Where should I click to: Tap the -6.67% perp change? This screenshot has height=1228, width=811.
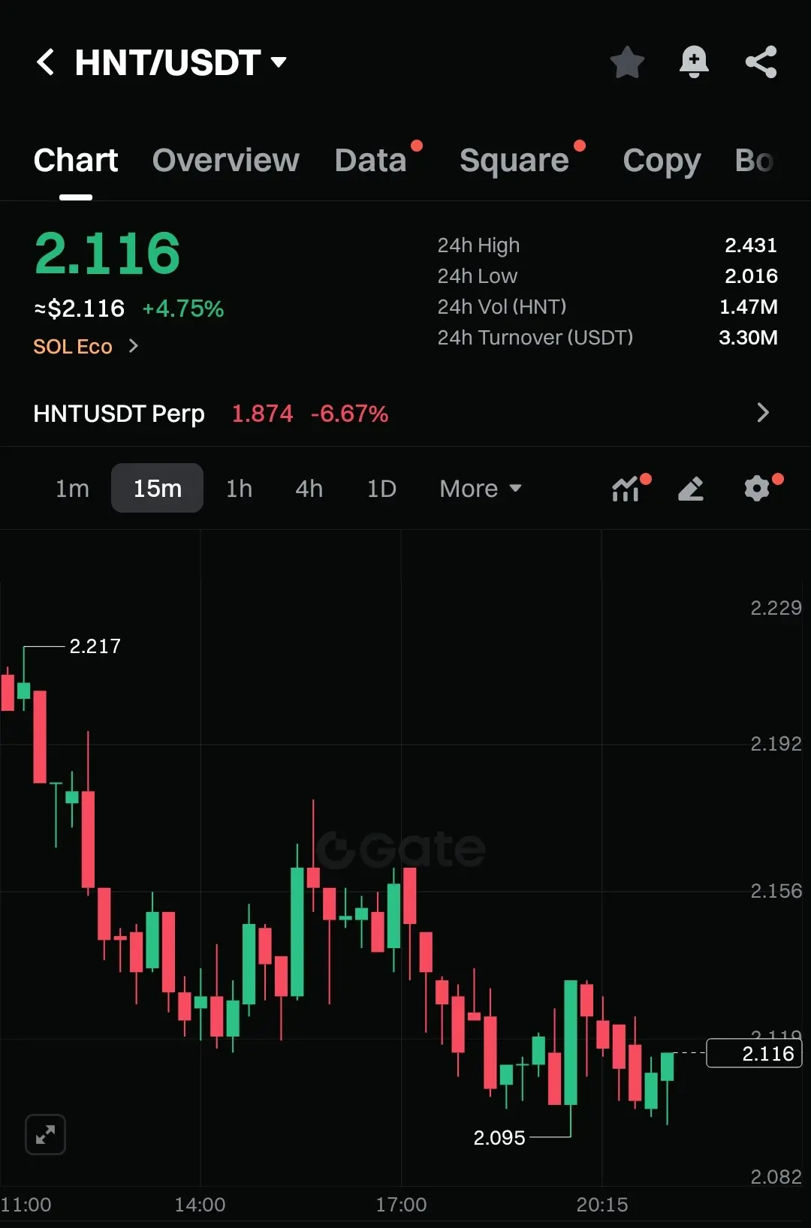(x=349, y=414)
